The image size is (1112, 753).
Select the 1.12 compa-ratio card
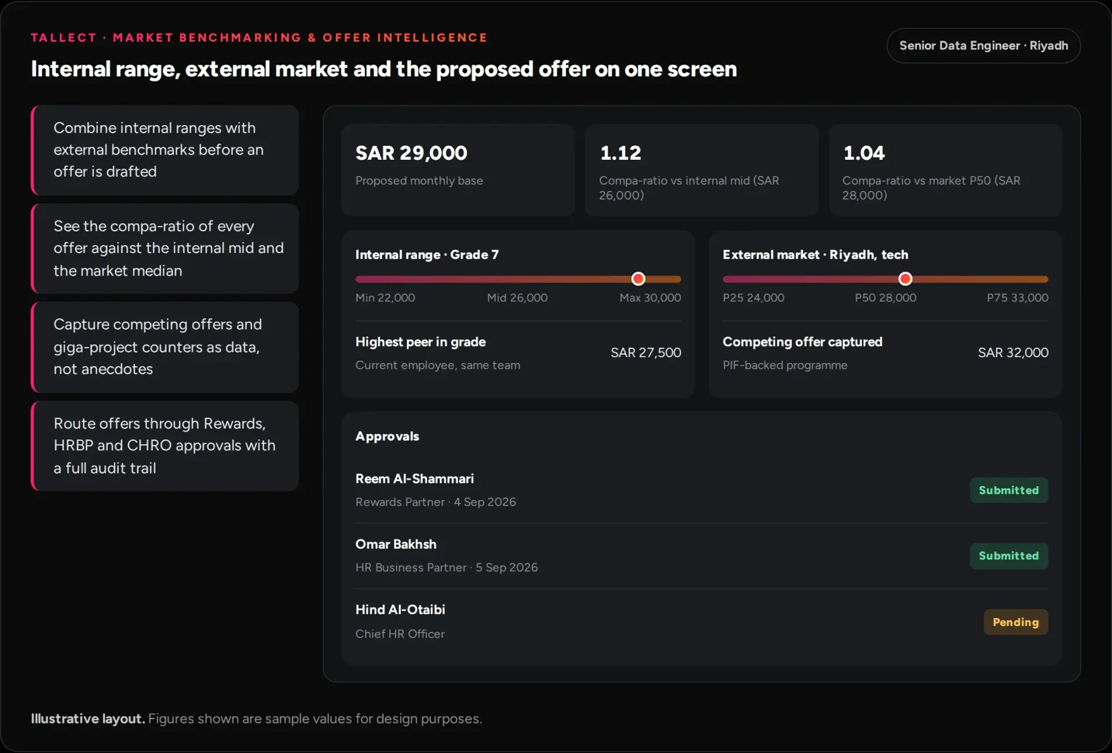(x=701, y=170)
